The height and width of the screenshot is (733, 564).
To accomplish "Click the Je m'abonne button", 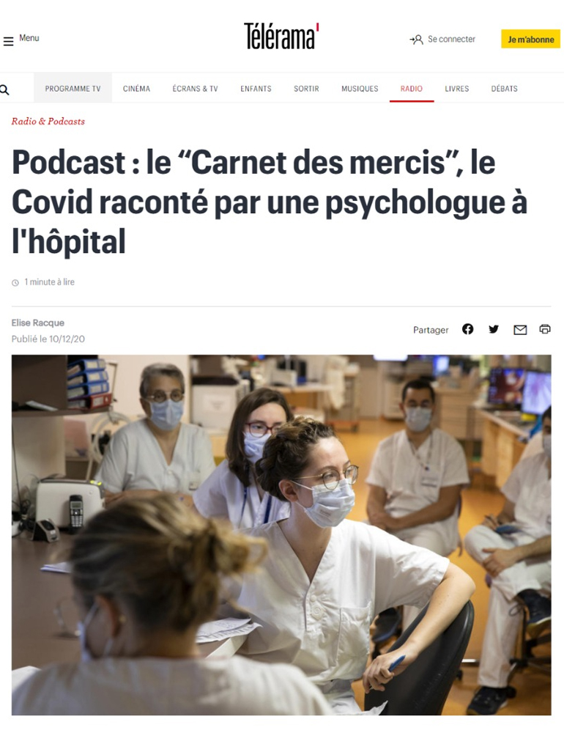I will point(531,40).
